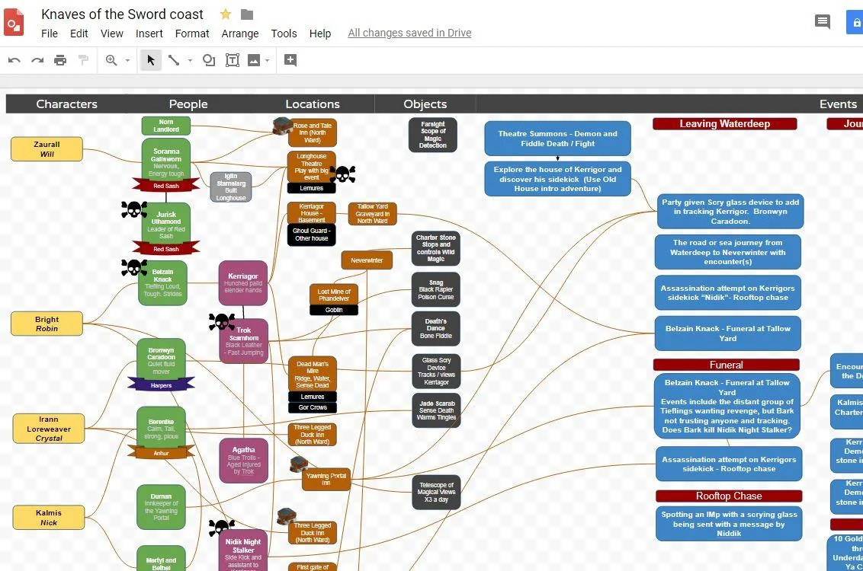The image size is (863, 571).
Task: Click the blue Share lock button
Action: coord(855,23)
